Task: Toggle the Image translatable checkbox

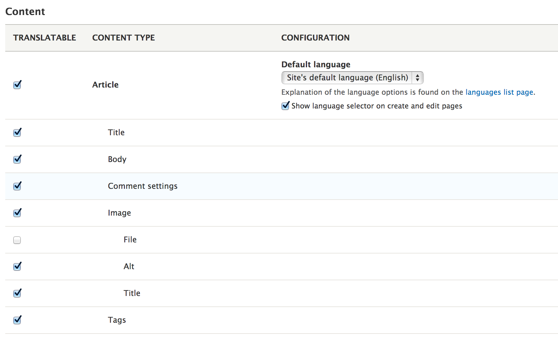Action: click(x=17, y=213)
